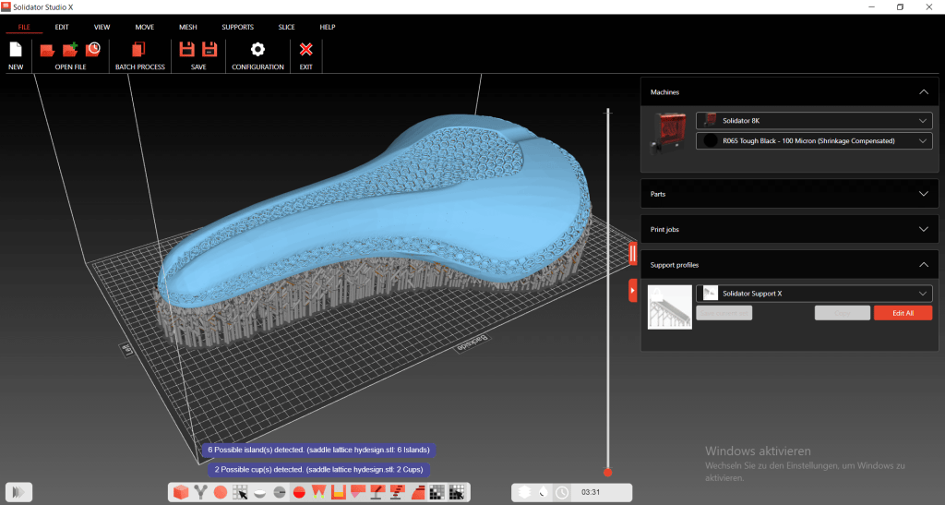
Task: Toggle the red half-filled circle icon
Action: pos(299,492)
